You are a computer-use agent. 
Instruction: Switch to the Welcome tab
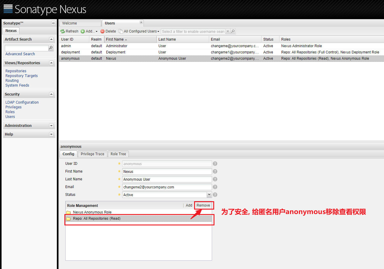pos(80,23)
